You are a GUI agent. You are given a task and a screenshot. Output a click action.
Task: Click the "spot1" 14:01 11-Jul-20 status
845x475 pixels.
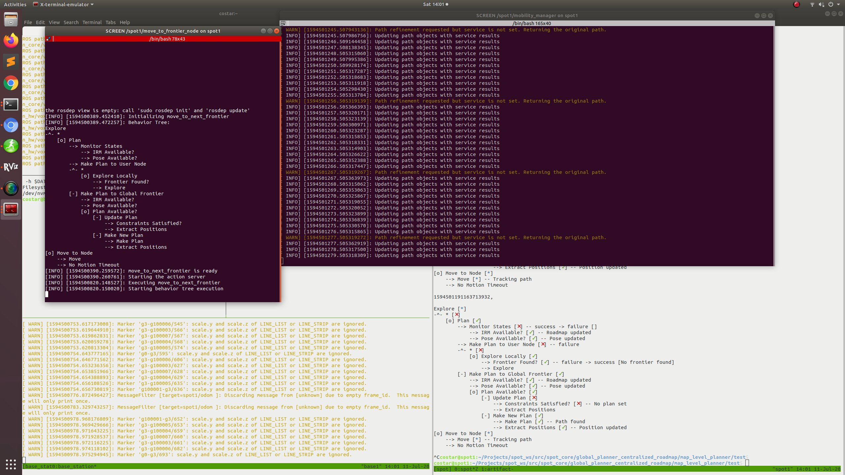pos(806,469)
